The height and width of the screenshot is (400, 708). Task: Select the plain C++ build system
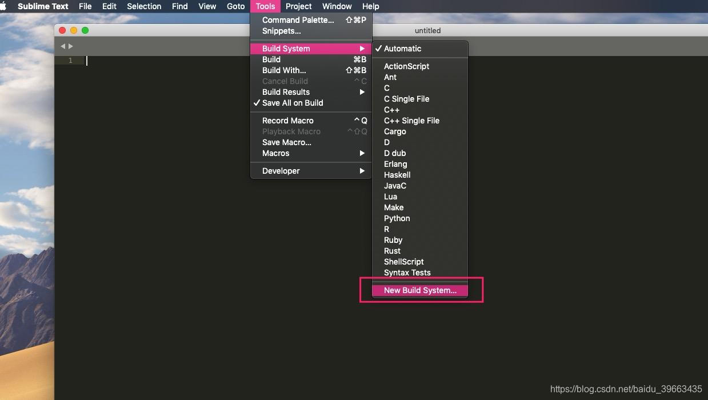[420, 110]
